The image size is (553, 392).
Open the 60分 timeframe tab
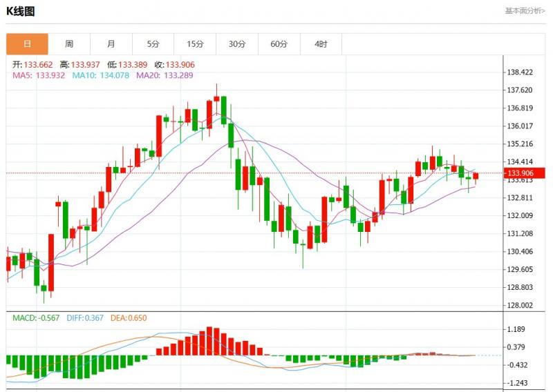[279, 44]
